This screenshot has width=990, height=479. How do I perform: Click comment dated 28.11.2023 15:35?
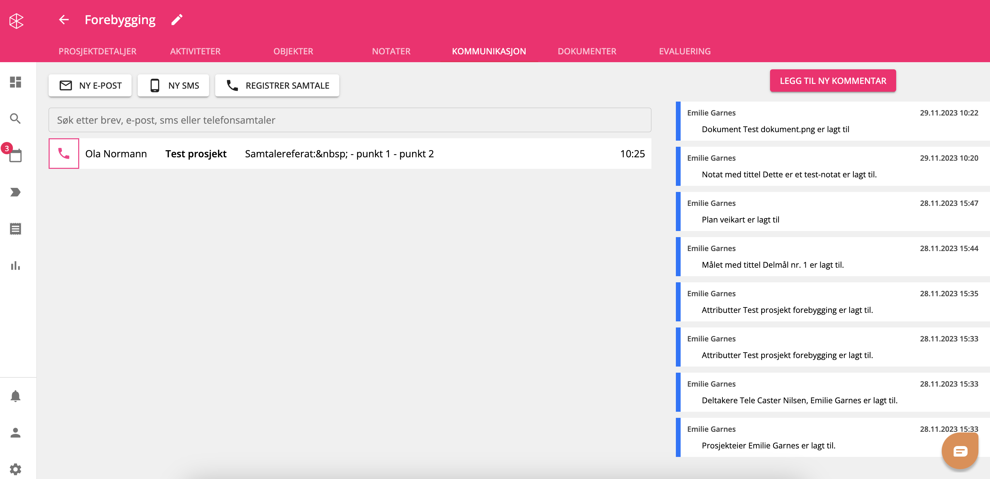[833, 302]
